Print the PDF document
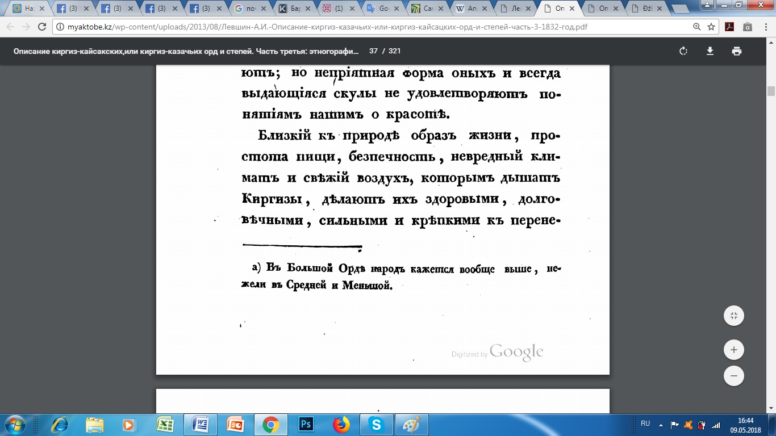Viewport: 776px width, 436px height. [737, 51]
